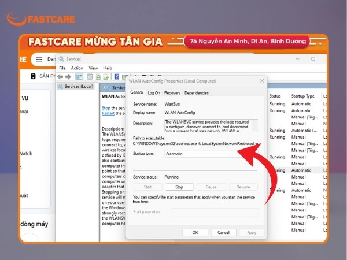Click the Export List toolbar icon
Image resolution: width=347 pixels, height=260 pixels.
pos(106,77)
